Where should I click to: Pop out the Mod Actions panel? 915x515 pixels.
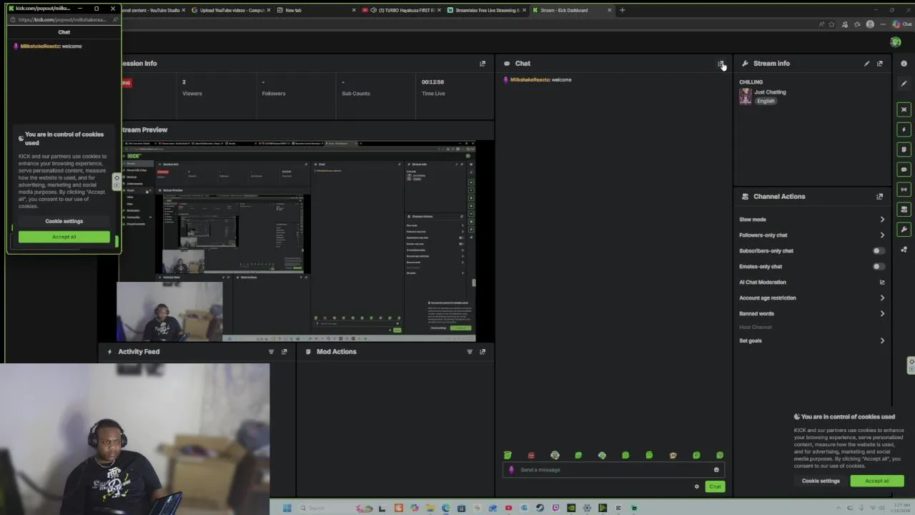pyautogui.click(x=483, y=352)
